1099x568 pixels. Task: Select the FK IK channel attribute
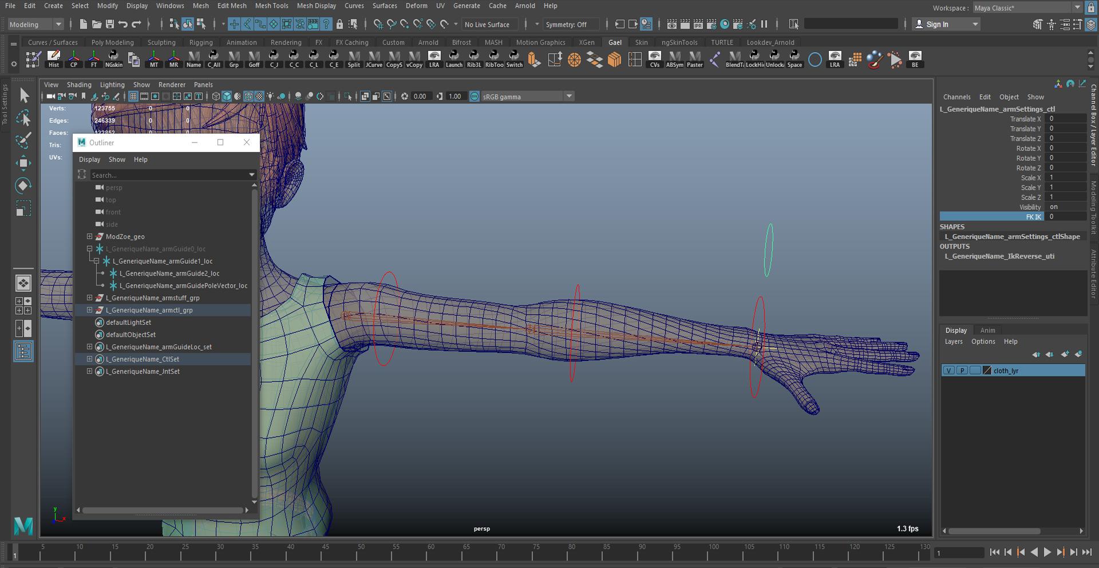1033,217
